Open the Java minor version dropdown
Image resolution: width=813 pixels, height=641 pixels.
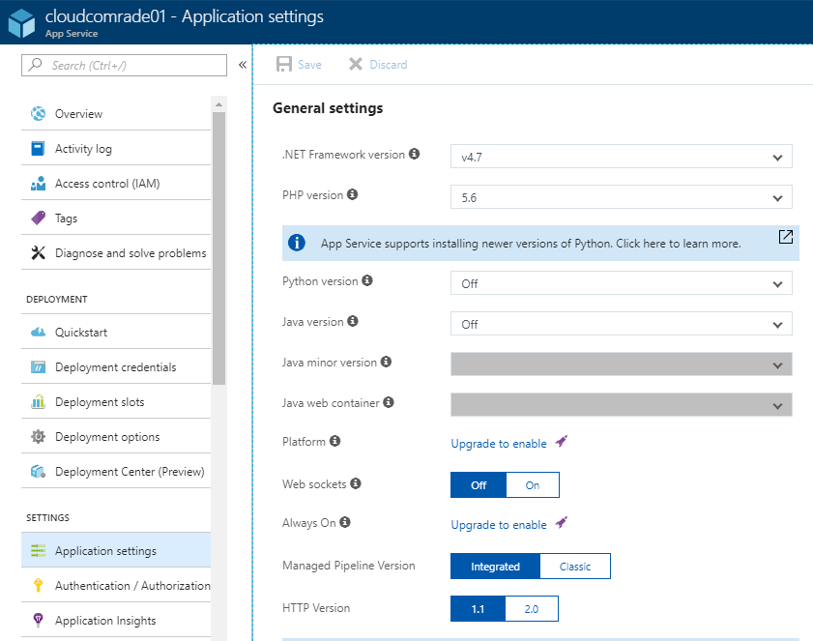coord(622,364)
